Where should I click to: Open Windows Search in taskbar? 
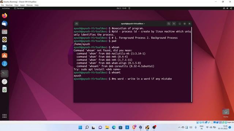click(87, 127)
